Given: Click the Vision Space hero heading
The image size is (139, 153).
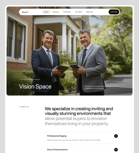Looking at the screenshot, I should (35, 86).
